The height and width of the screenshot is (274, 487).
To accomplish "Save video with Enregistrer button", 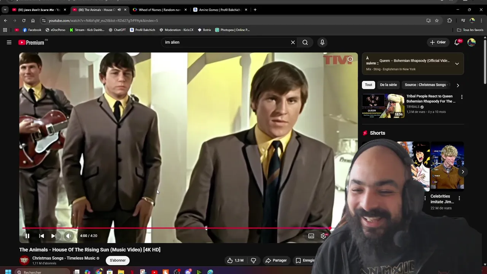I will [x=306, y=260].
